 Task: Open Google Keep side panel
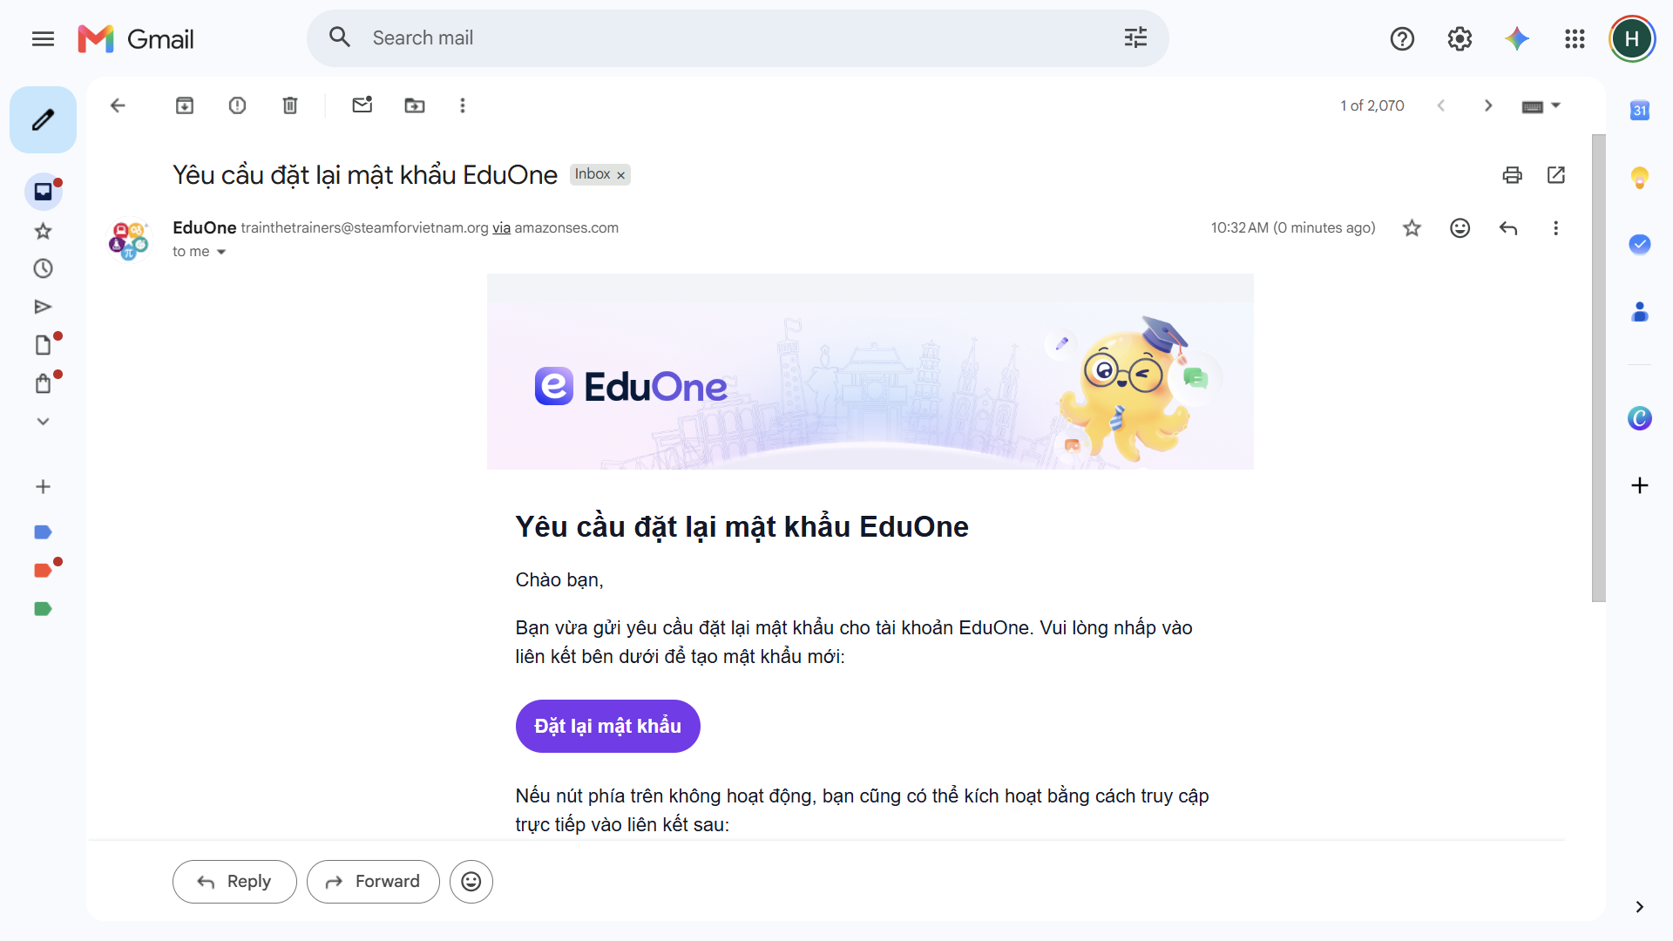point(1640,178)
